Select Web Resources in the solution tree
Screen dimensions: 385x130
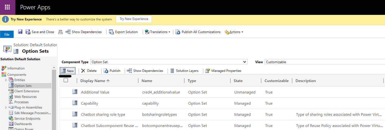(x=25, y=97)
